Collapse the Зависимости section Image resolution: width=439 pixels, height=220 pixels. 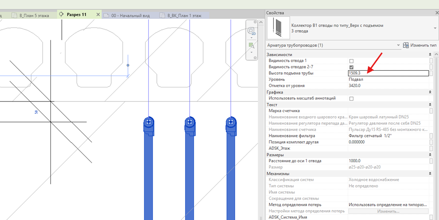tap(430, 55)
